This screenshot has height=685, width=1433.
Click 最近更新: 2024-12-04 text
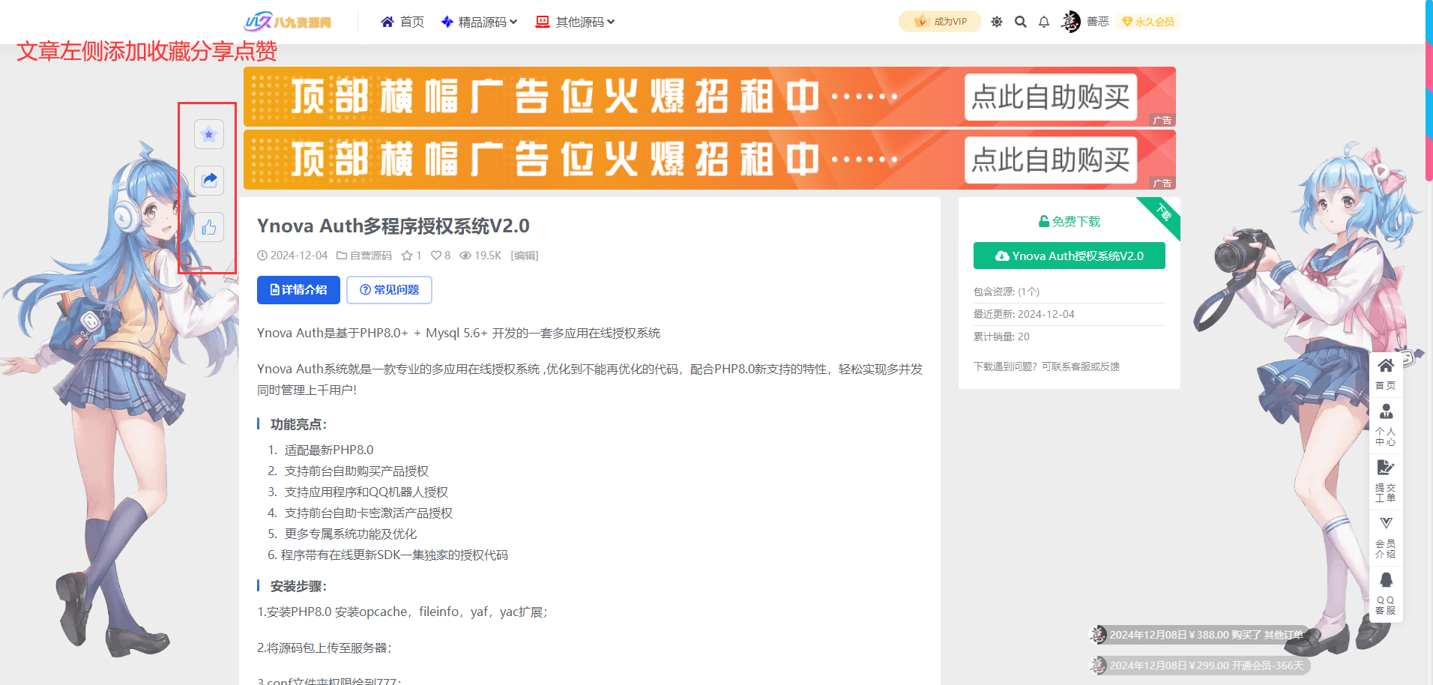(1024, 314)
